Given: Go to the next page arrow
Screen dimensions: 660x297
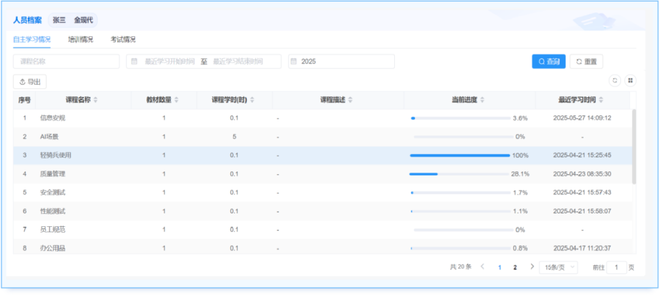Looking at the screenshot, I should click(532, 267).
